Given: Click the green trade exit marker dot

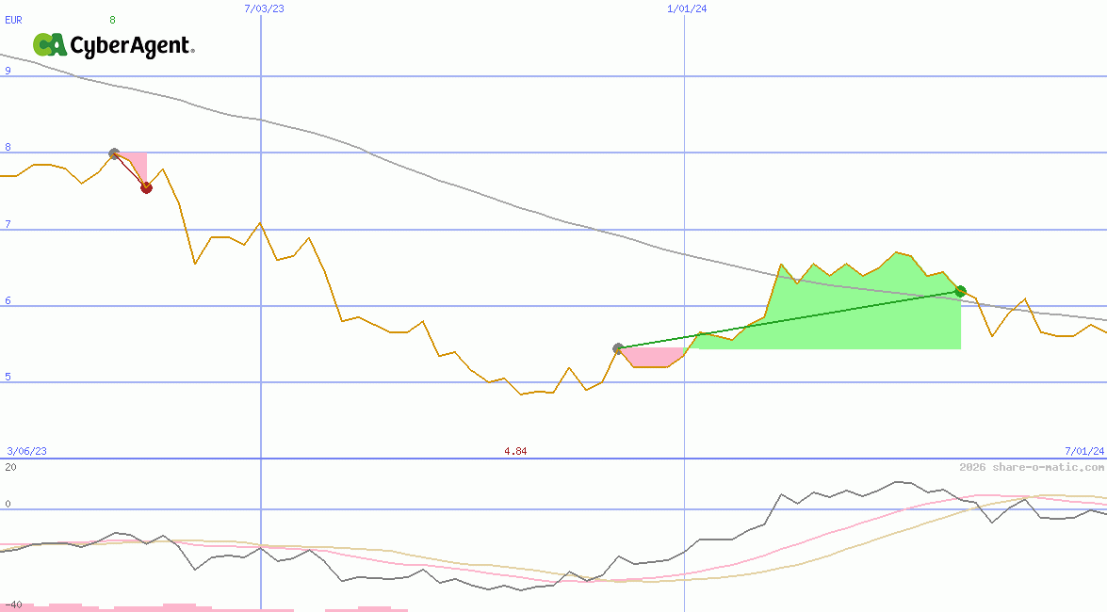Looking at the screenshot, I should tap(960, 291).
